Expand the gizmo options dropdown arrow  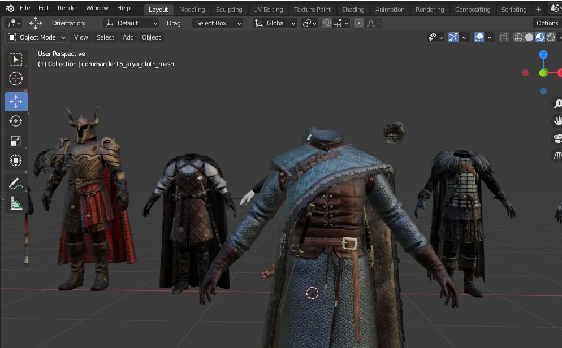[464, 37]
